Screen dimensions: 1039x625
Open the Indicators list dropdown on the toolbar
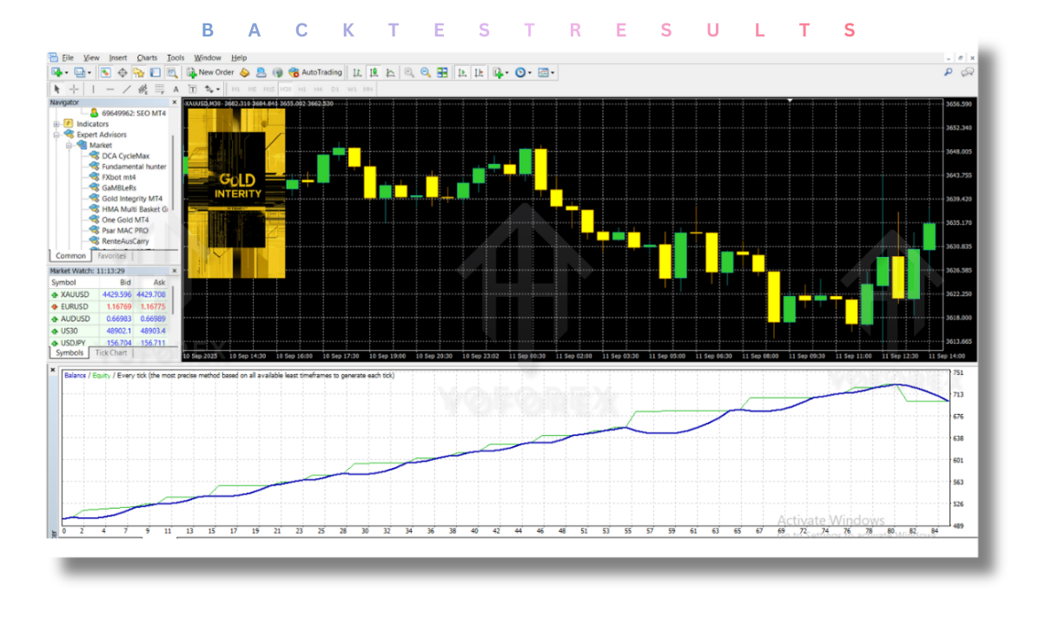point(500,71)
